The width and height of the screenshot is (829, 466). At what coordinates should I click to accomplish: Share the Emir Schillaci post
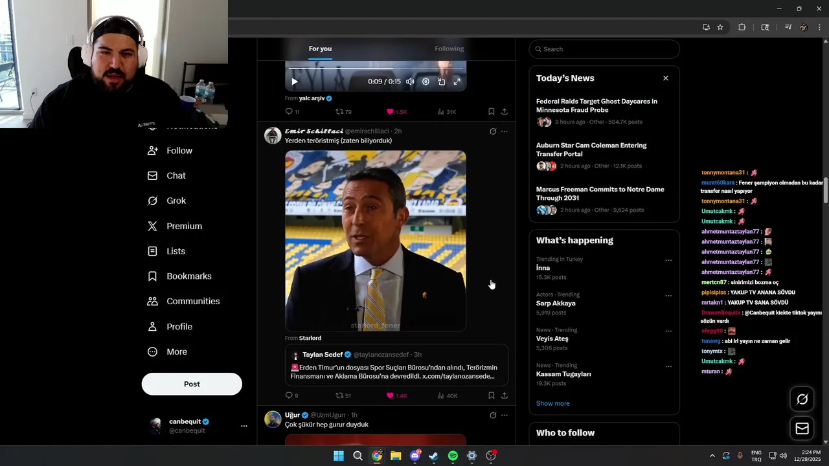[505, 395]
